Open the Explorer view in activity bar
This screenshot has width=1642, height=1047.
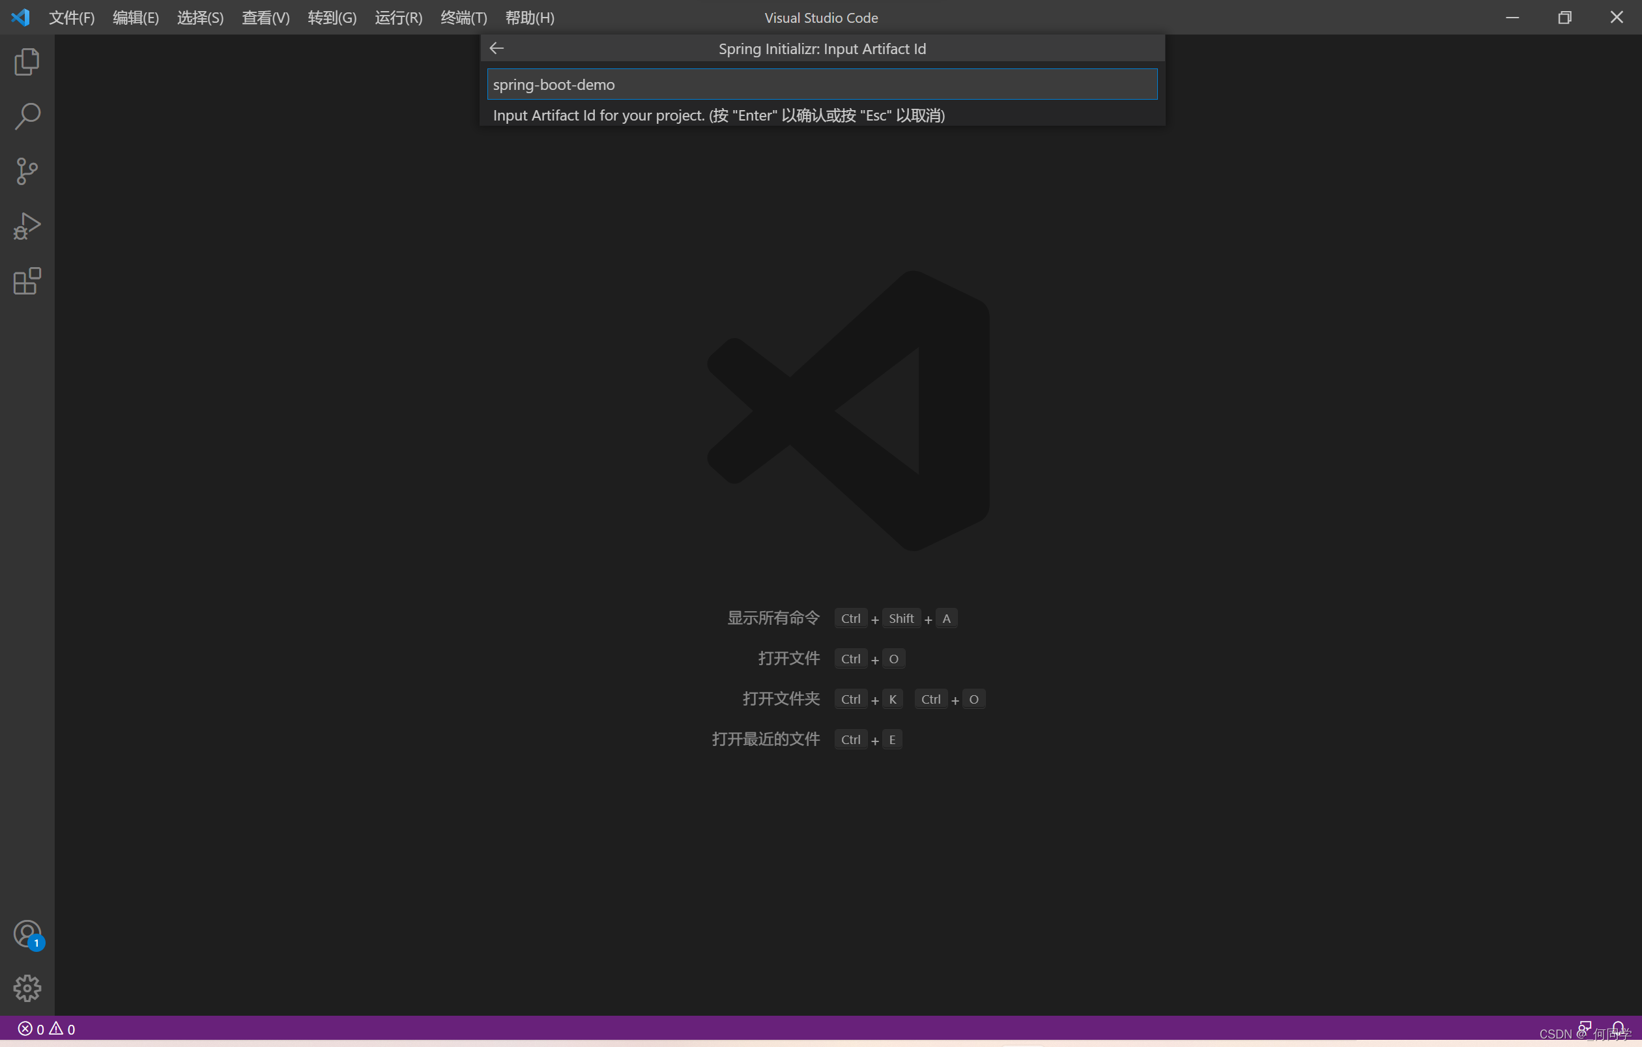[x=27, y=62]
